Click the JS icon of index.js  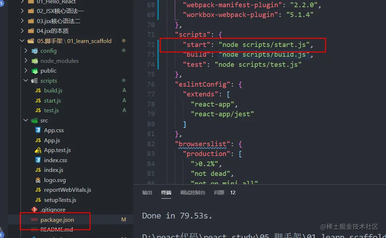tap(38, 170)
